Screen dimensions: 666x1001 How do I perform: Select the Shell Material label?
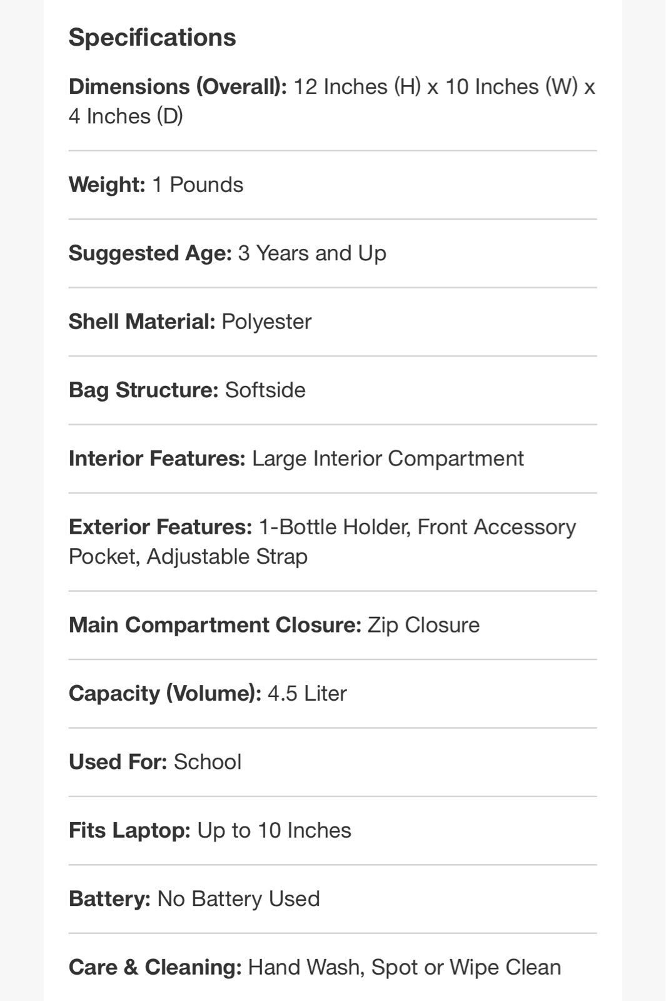click(x=142, y=322)
